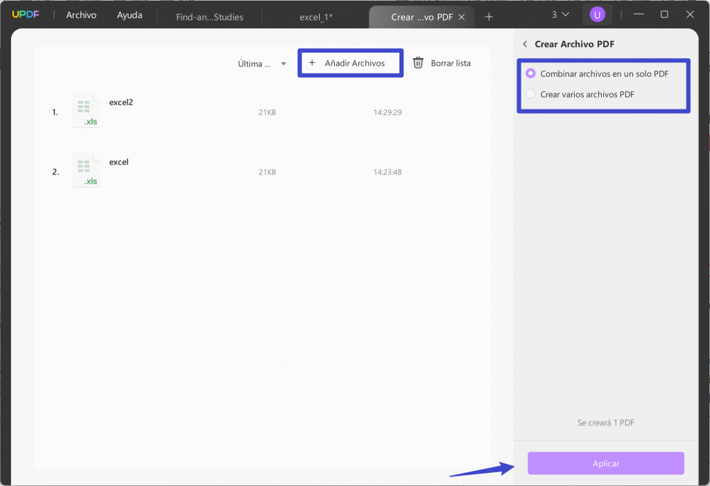This screenshot has height=486, width=710.
Task: Click the UPDF logo icon
Action: click(x=26, y=14)
